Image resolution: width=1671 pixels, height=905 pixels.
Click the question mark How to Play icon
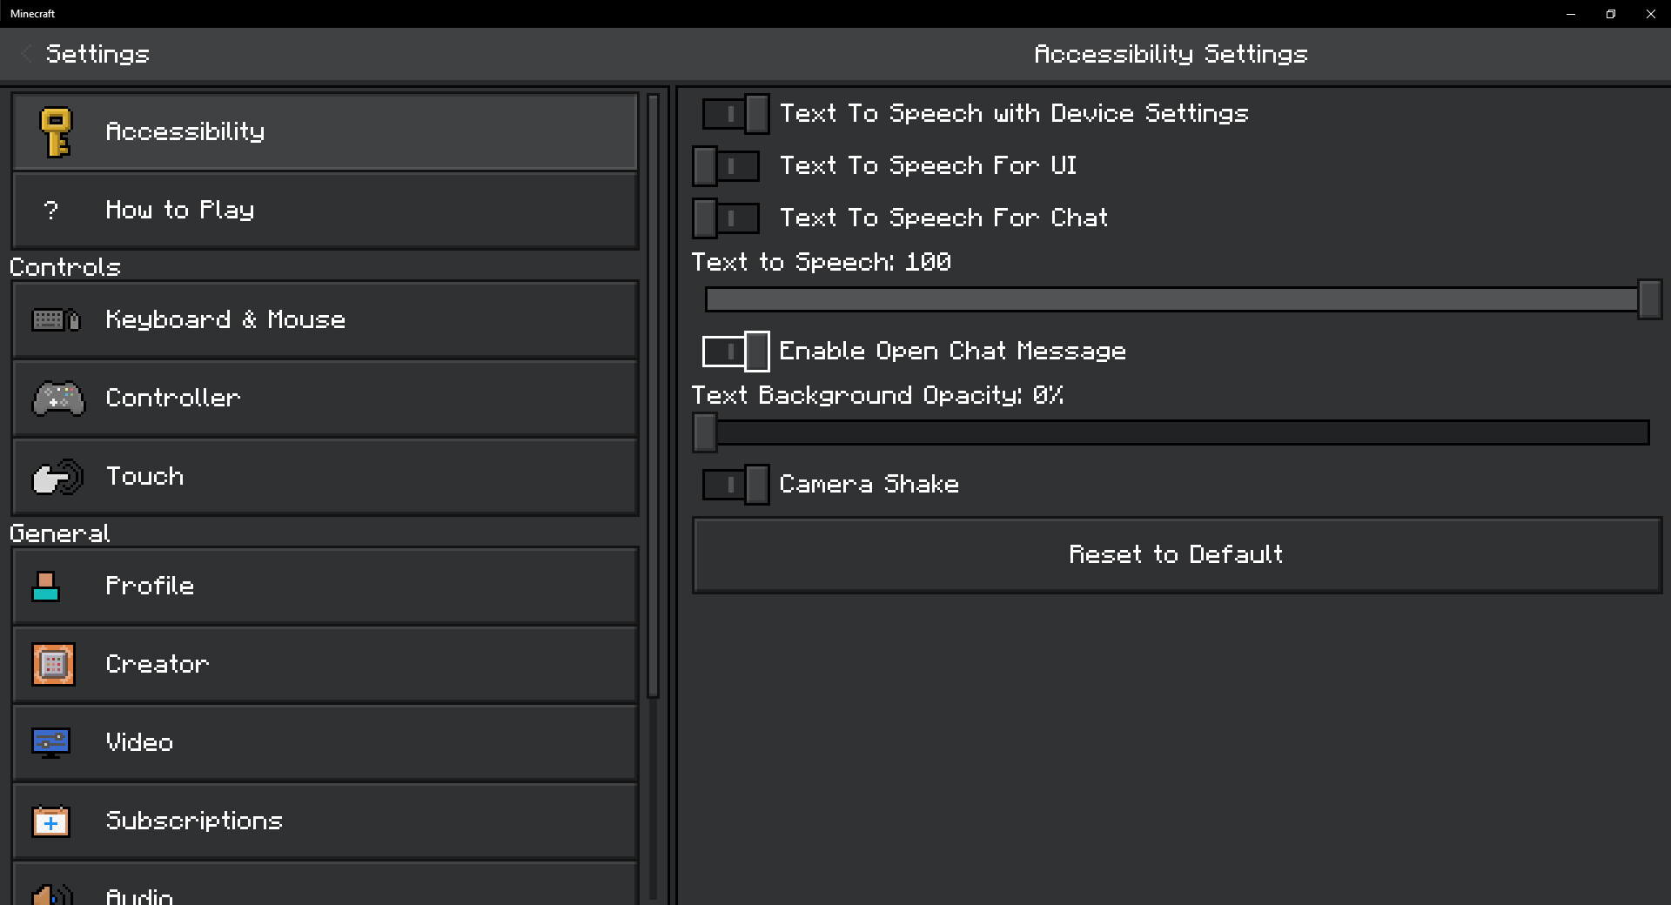pos(51,210)
